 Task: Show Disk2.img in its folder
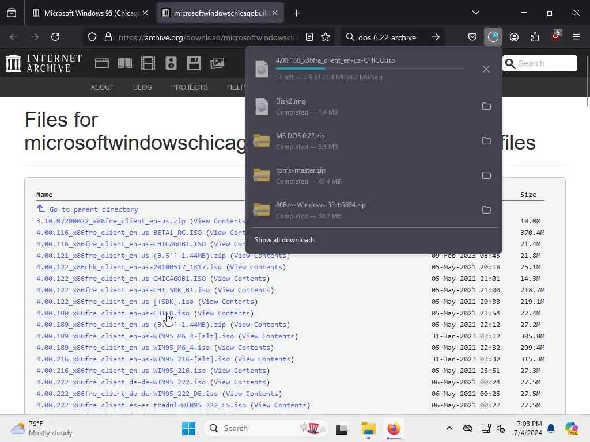point(486,106)
